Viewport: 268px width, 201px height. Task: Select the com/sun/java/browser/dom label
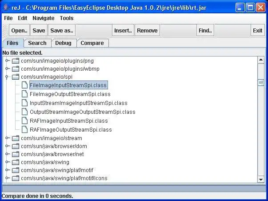click(x=54, y=146)
